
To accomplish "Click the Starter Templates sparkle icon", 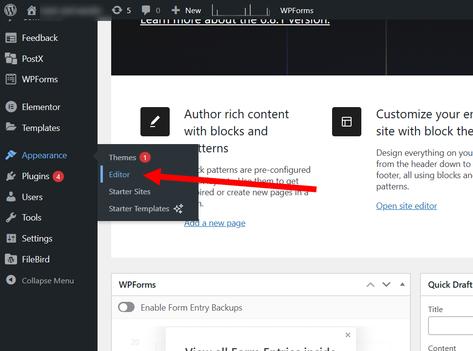I will click(x=178, y=208).
